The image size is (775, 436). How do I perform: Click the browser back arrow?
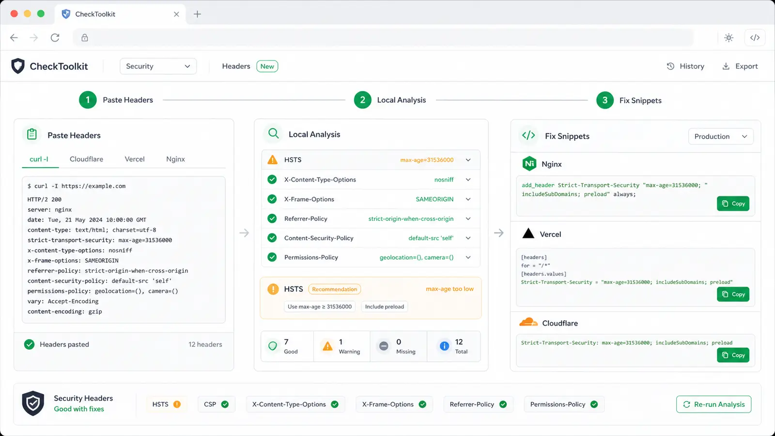(14, 38)
